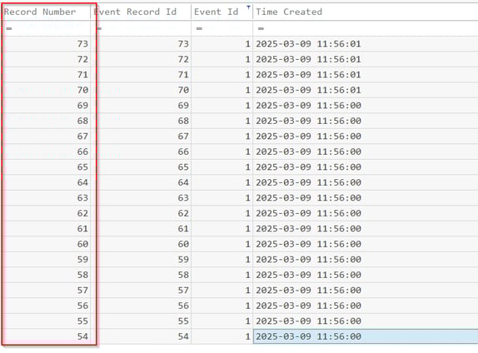Click Event Record Id cell 71
The height and width of the screenshot is (353, 478).
(141, 75)
